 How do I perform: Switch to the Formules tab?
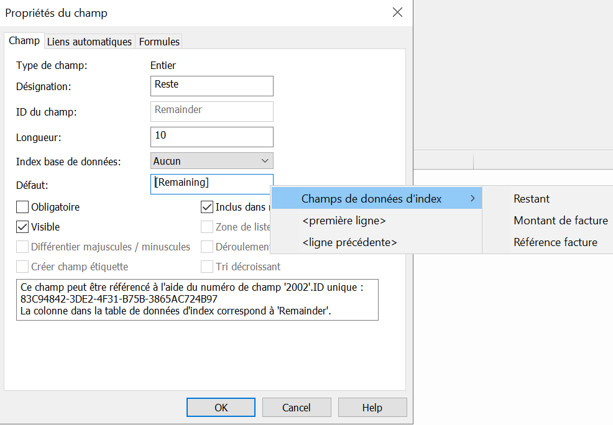pyautogui.click(x=159, y=42)
